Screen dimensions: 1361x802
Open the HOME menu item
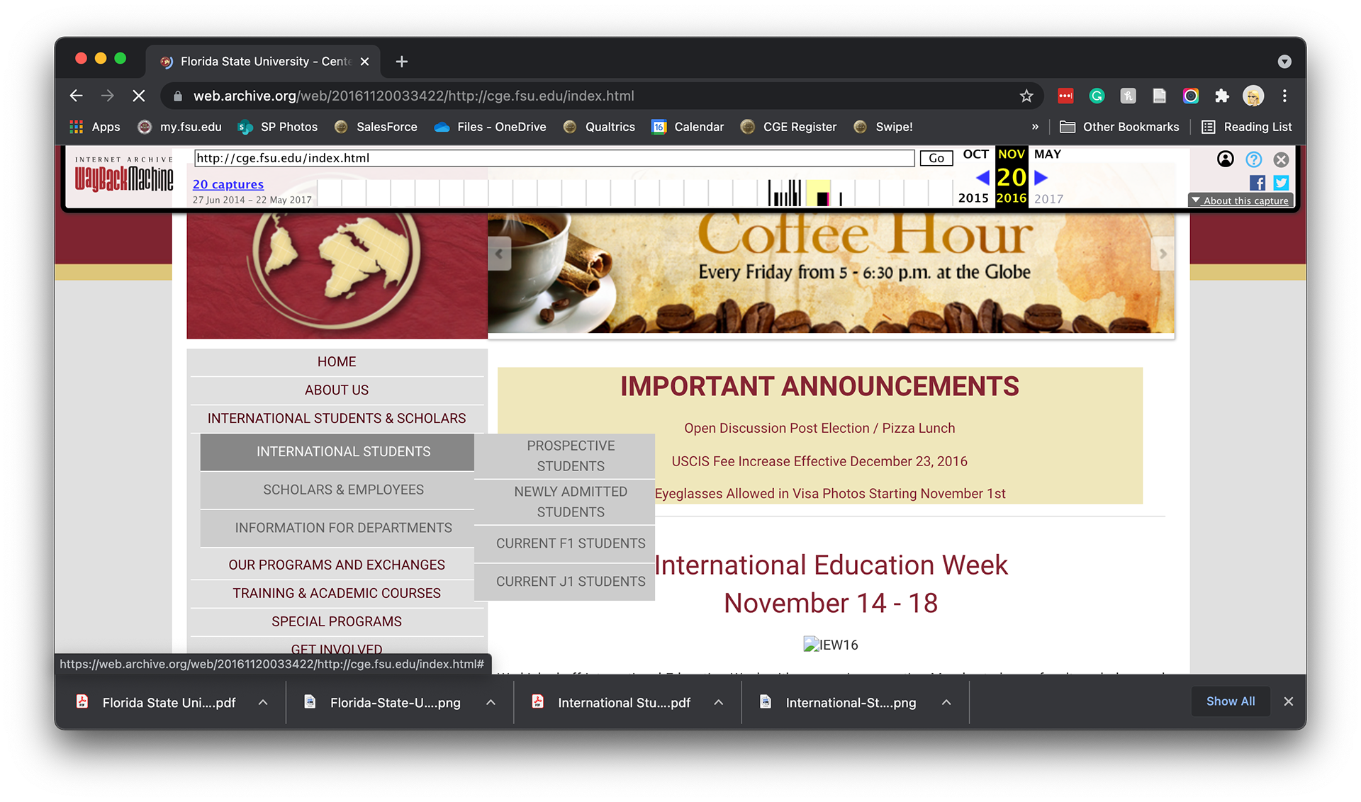coord(337,362)
